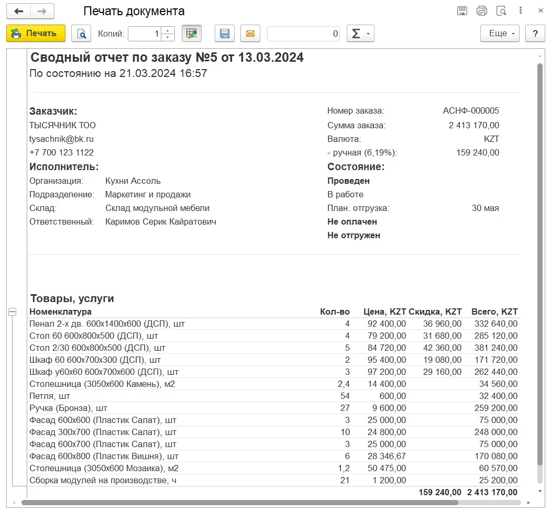Go forward with the right arrow button

click(x=42, y=11)
